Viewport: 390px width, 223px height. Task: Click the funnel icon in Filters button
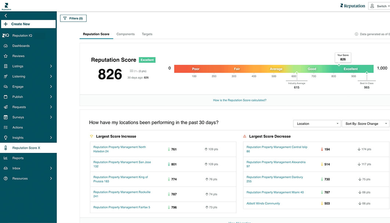click(65, 18)
